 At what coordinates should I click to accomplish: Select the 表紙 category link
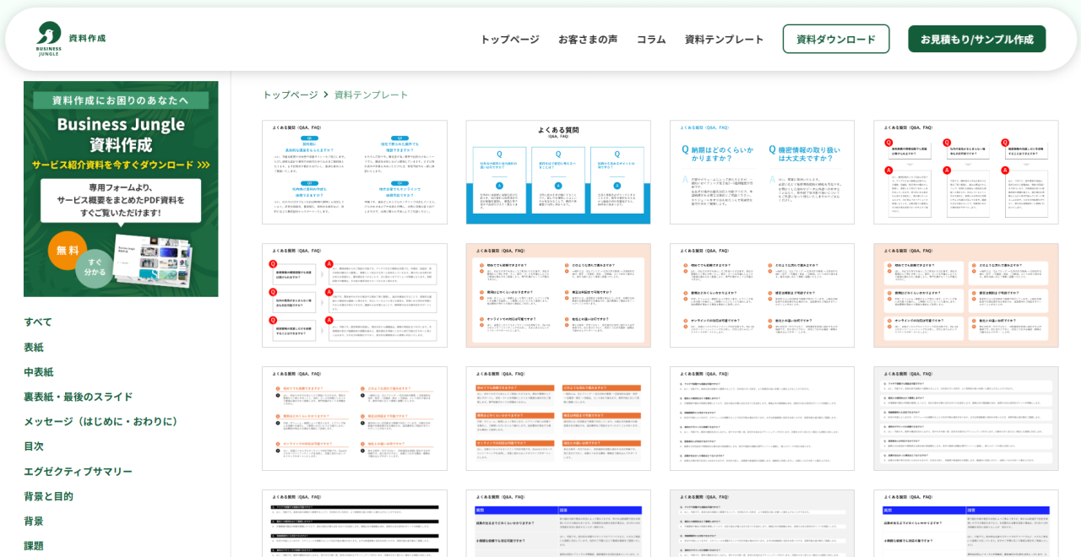(x=34, y=347)
